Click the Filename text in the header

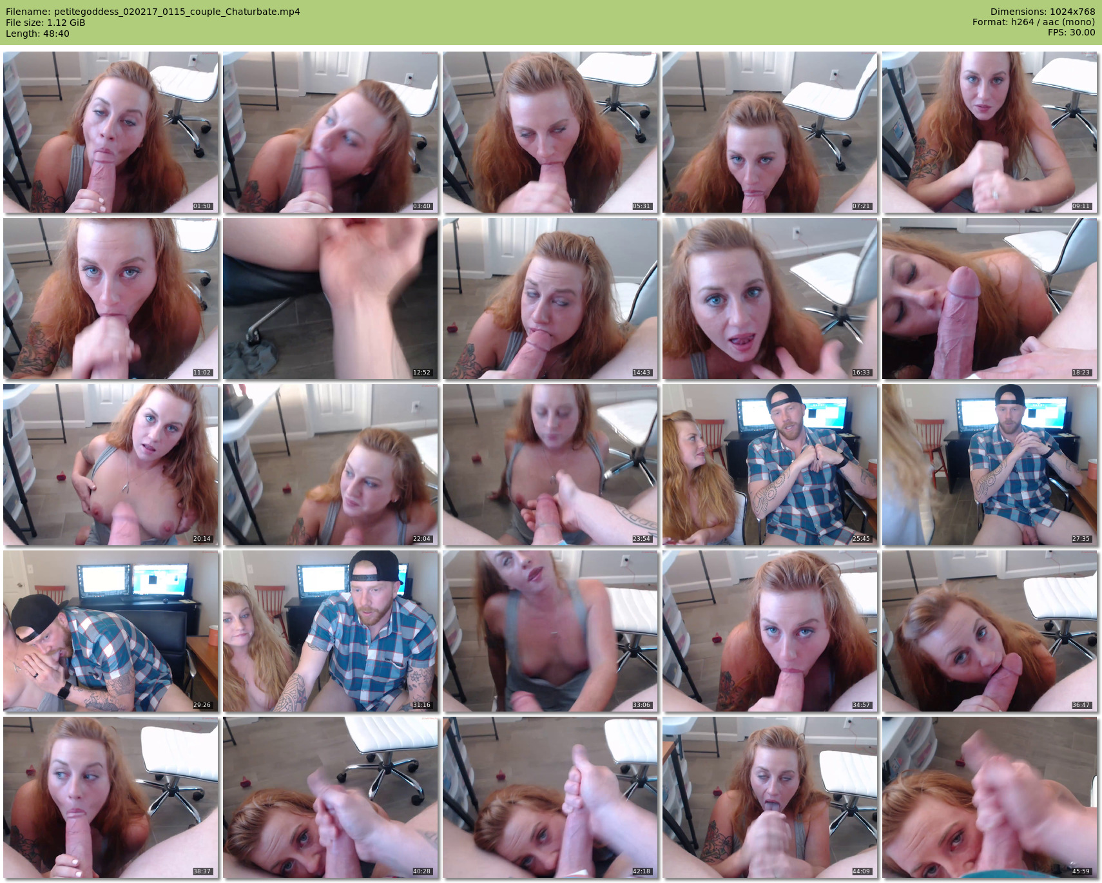(153, 12)
